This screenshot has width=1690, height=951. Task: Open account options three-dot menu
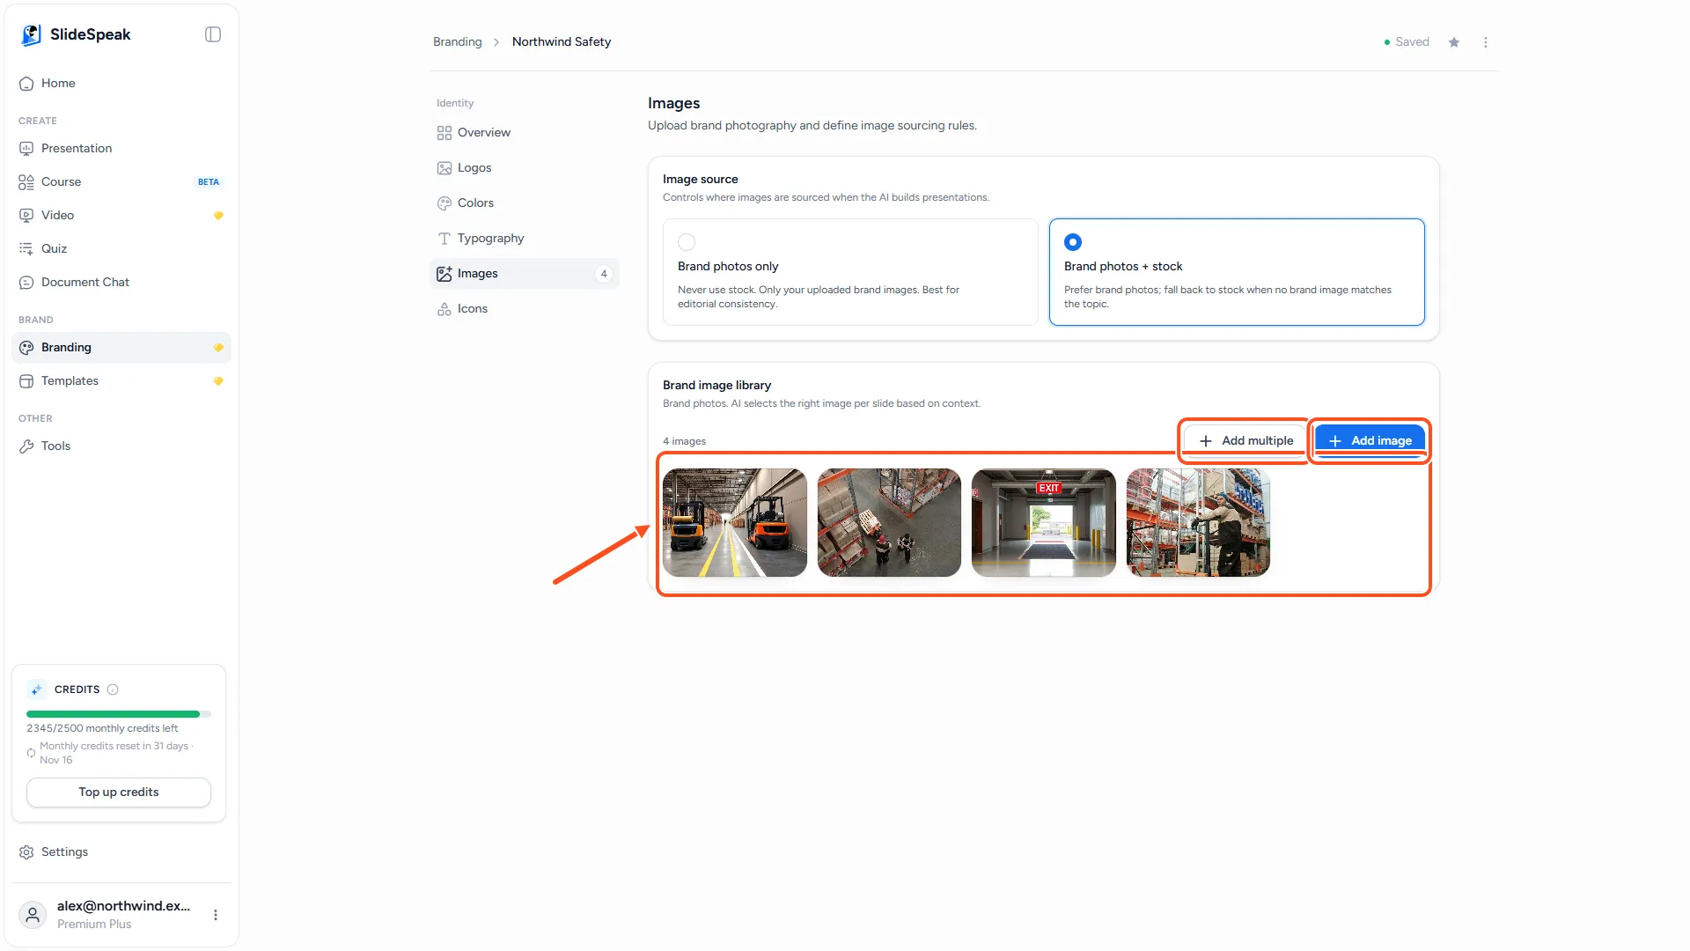[216, 915]
